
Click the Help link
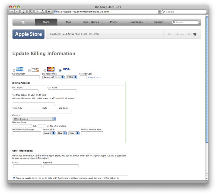[170, 34]
